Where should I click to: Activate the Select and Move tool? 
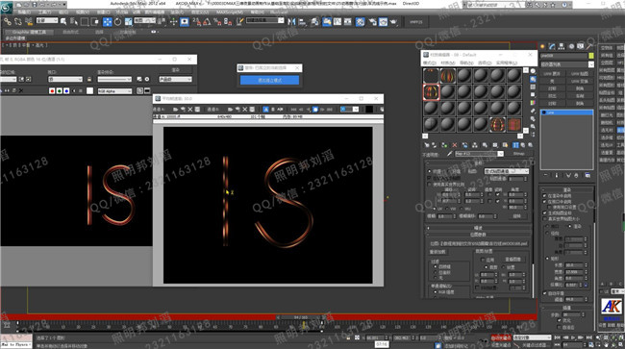(108, 21)
